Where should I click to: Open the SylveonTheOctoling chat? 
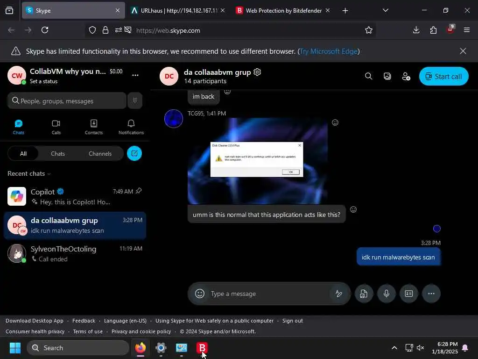75,254
